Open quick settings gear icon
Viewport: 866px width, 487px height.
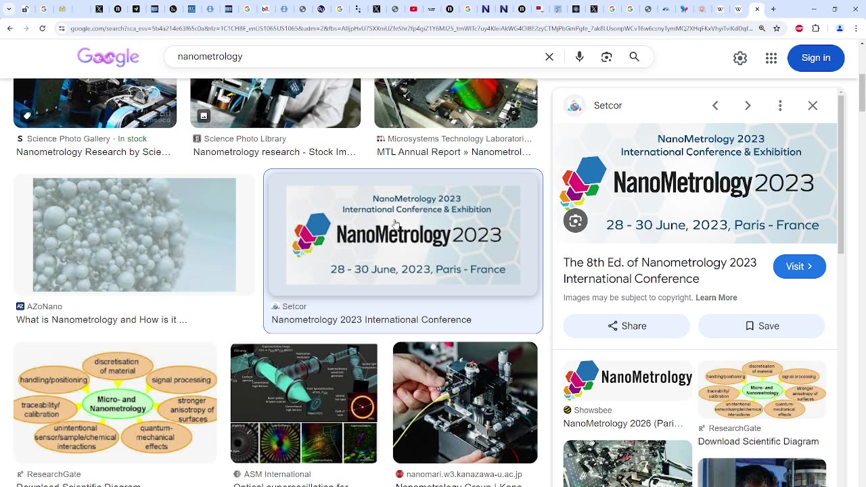[x=740, y=58]
